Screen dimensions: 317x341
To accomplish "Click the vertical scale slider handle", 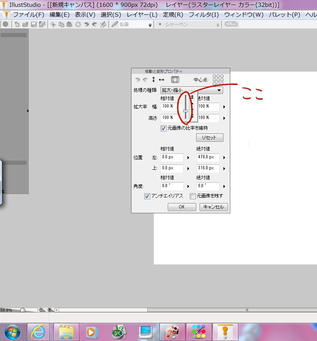I will [186, 111].
